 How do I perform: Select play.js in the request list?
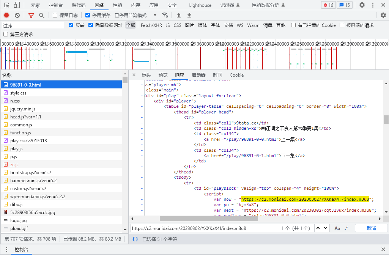pyautogui.click(x=16, y=149)
